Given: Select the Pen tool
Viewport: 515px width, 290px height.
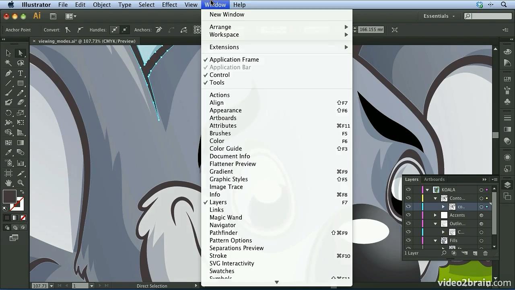Looking at the screenshot, I should point(8,73).
